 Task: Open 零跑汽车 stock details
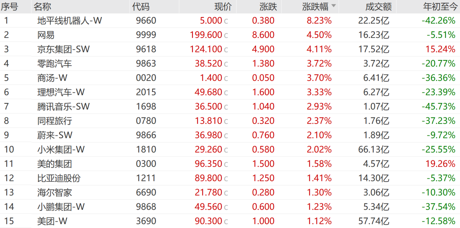point(230,64)
